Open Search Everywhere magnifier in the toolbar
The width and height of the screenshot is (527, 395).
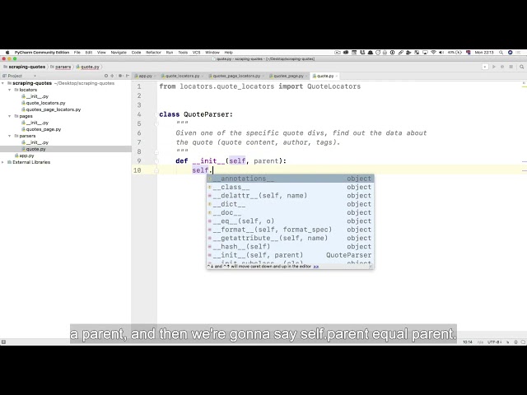pos(521,67)
